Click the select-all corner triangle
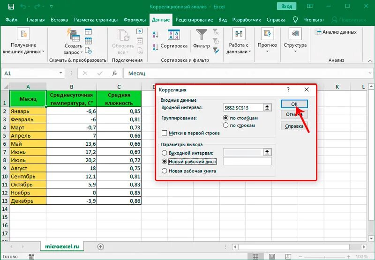The image size is (375, 260). tap(5, 87)
